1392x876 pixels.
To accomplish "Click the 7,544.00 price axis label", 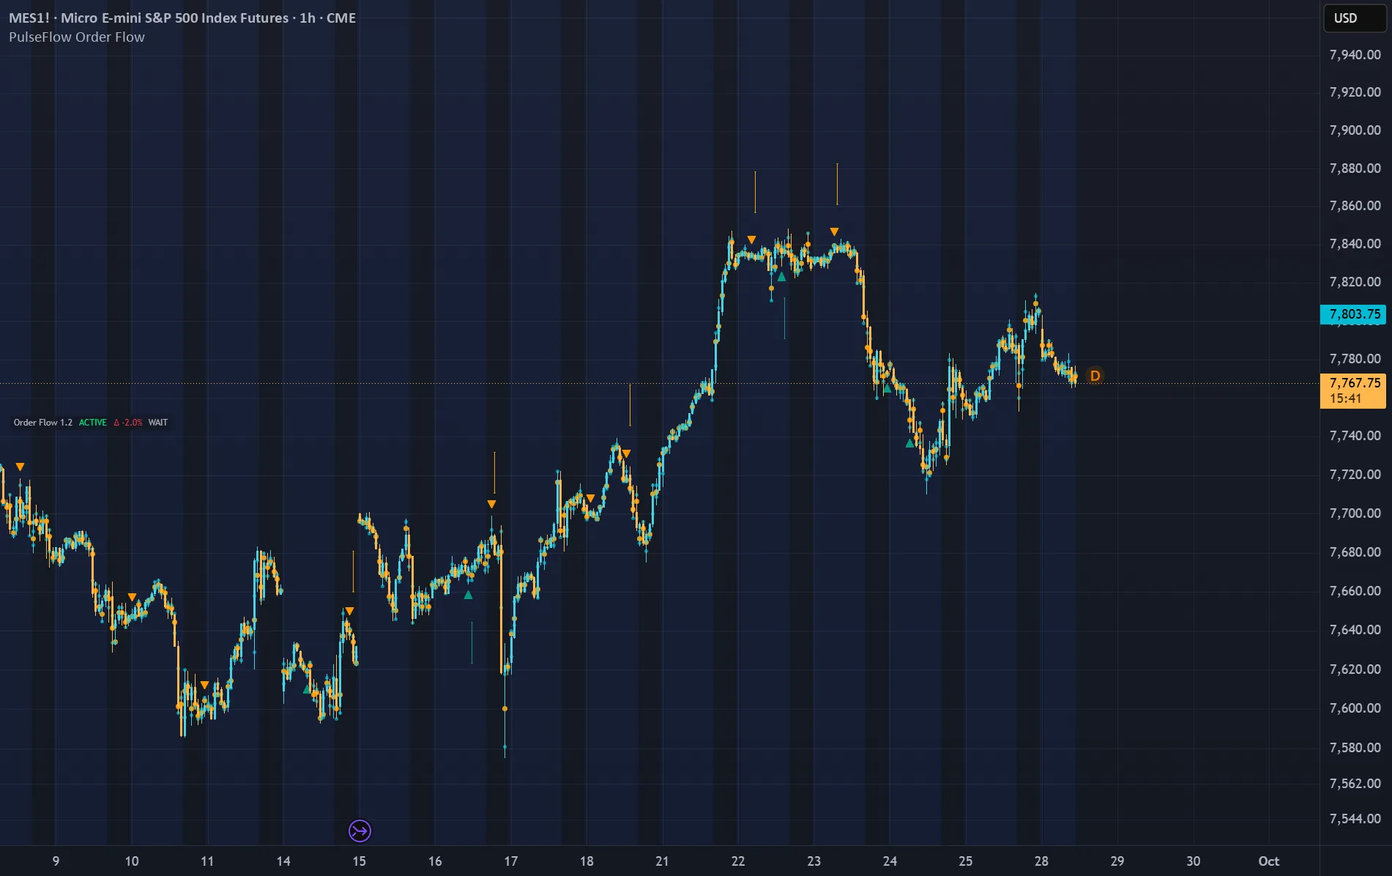I will (x=1355, y=819).
